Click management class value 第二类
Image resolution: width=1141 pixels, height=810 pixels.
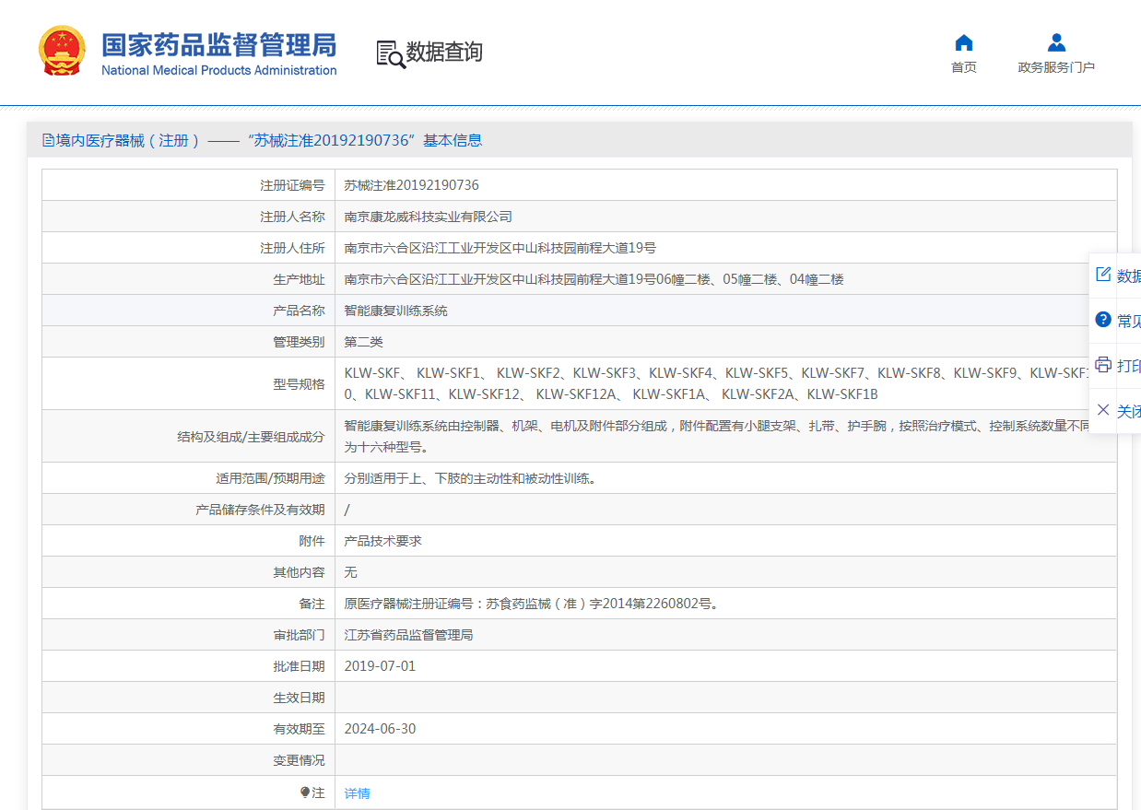point(363,342)
